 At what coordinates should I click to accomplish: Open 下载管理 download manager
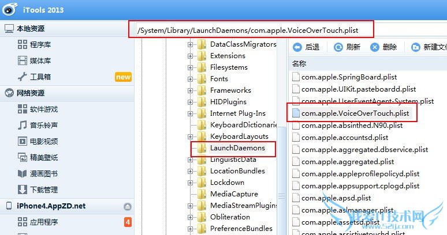[44, 189]
